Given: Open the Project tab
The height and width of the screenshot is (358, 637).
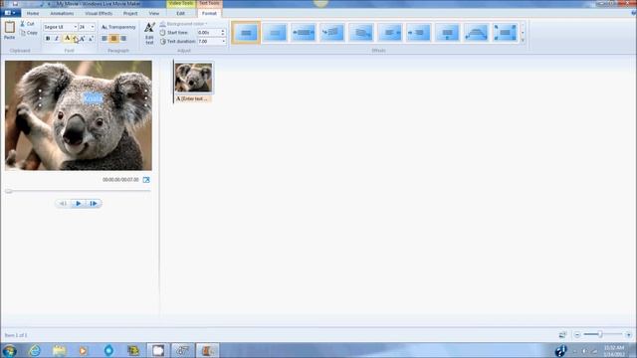Looking at the screenshot, I should [x=130, y=13].
